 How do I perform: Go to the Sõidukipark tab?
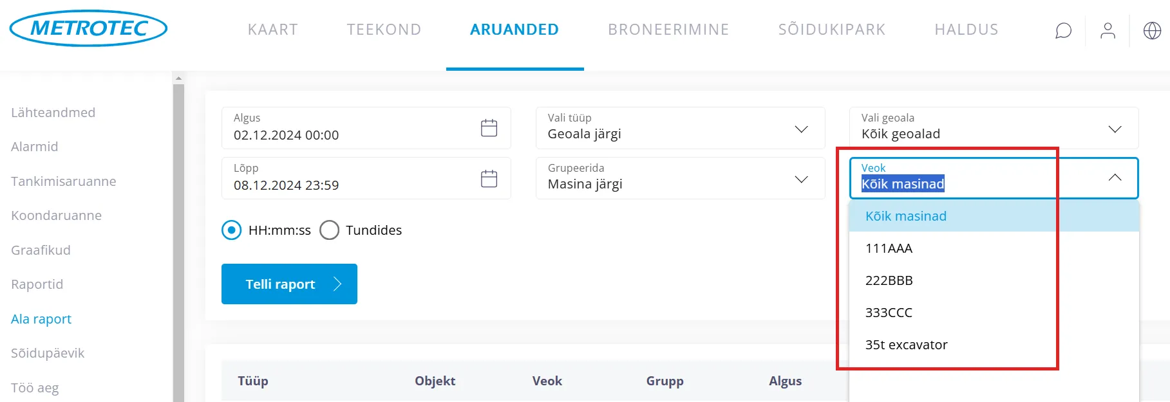point(831,30)
